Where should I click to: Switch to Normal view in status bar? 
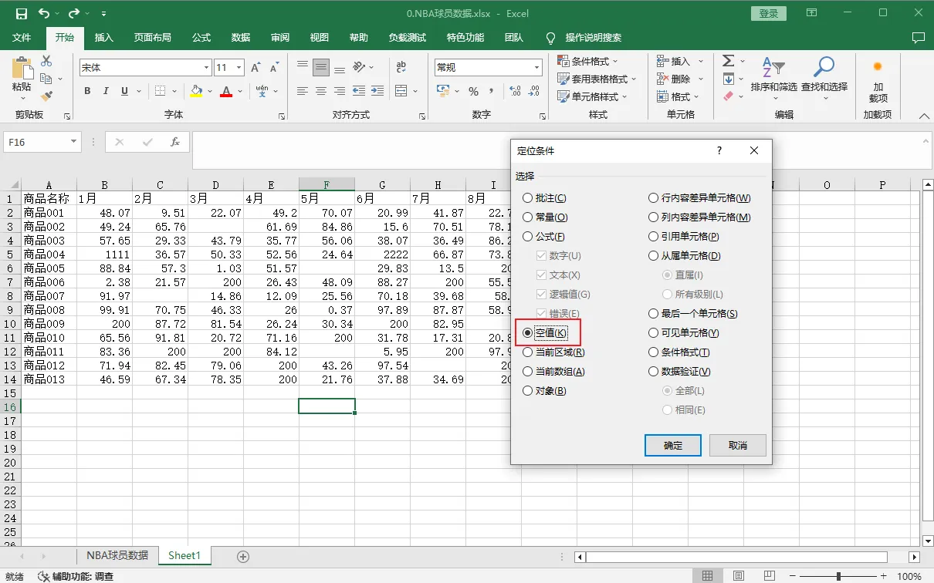[707, 576]
